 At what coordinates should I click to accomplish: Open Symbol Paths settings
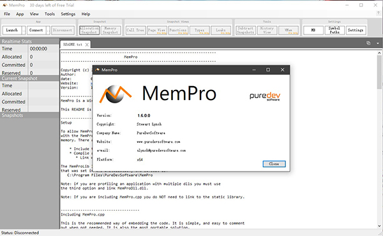(334, 30)
